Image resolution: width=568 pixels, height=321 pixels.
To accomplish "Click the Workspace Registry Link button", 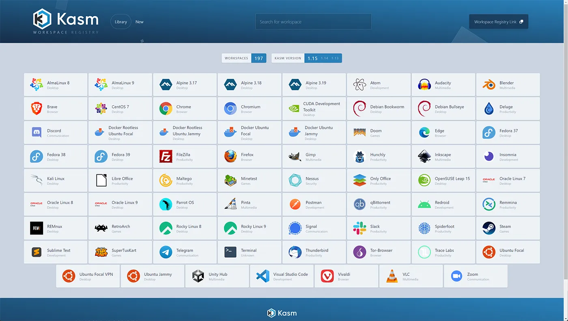I will pos(498,22).
